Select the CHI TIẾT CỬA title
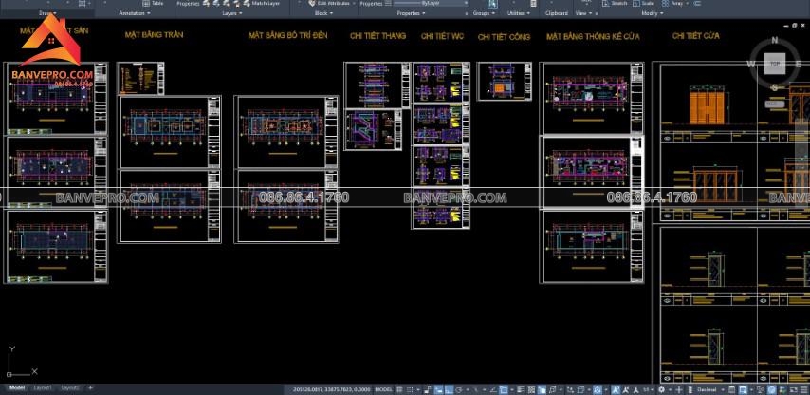Image resolution: width=810 pixels, height=395 pixels. point(696,36)
